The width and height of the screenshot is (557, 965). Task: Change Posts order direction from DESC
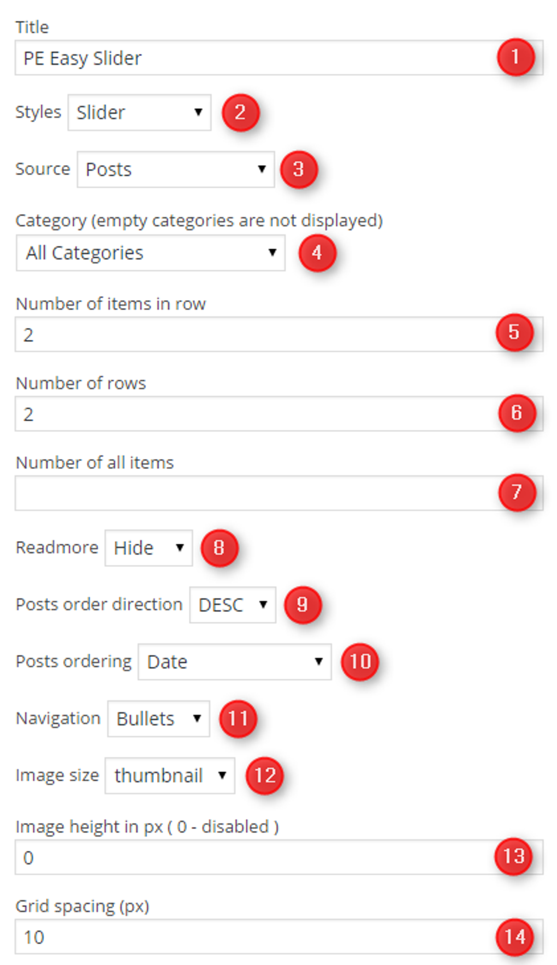pos(232,604)
